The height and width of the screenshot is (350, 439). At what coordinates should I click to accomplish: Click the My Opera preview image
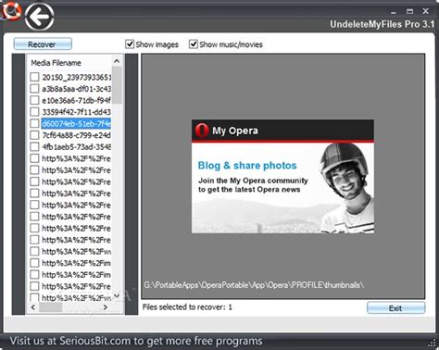point(282,176)
